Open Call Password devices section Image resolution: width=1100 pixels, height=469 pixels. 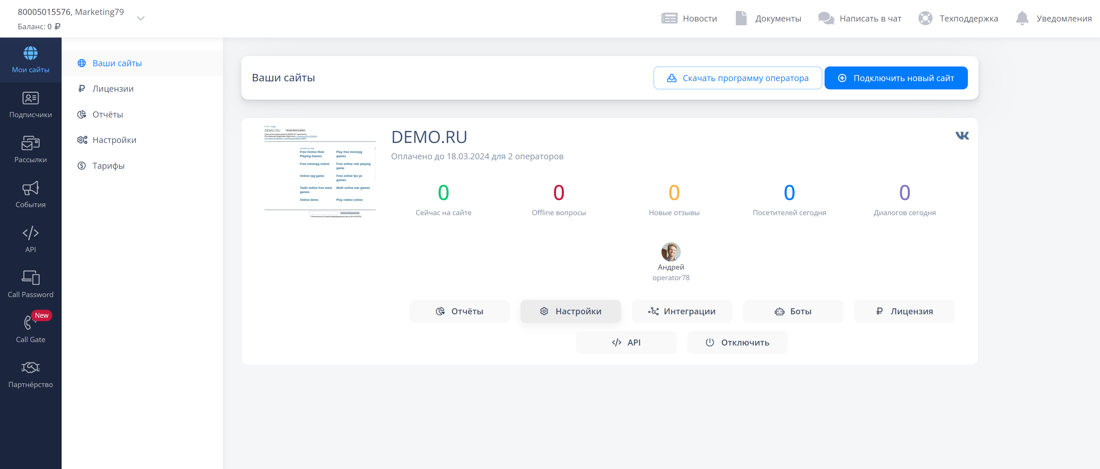pos(30,285)
